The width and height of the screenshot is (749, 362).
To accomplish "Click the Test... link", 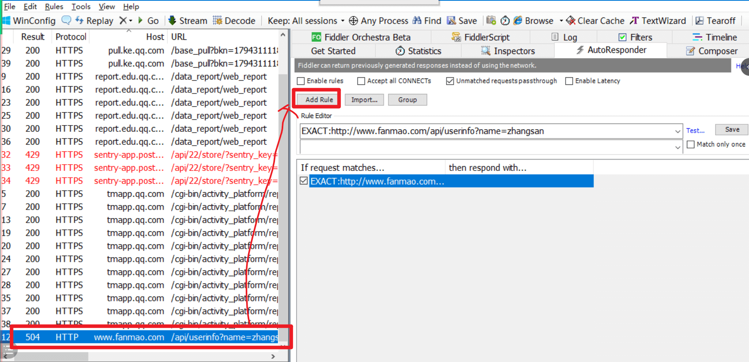I will point(695,131).
